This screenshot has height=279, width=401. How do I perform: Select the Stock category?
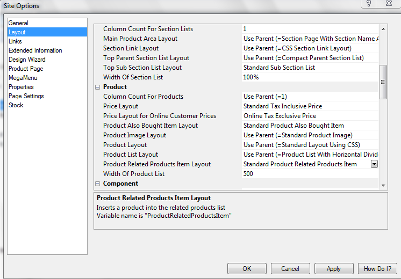[16, 105]
